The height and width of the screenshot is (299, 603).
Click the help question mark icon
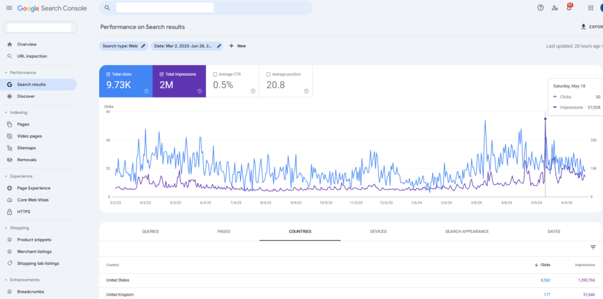tap(541, 8)
